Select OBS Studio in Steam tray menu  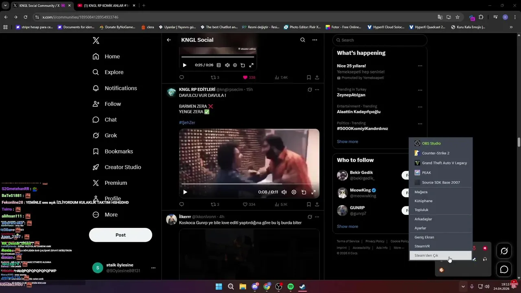click(441, 143)
